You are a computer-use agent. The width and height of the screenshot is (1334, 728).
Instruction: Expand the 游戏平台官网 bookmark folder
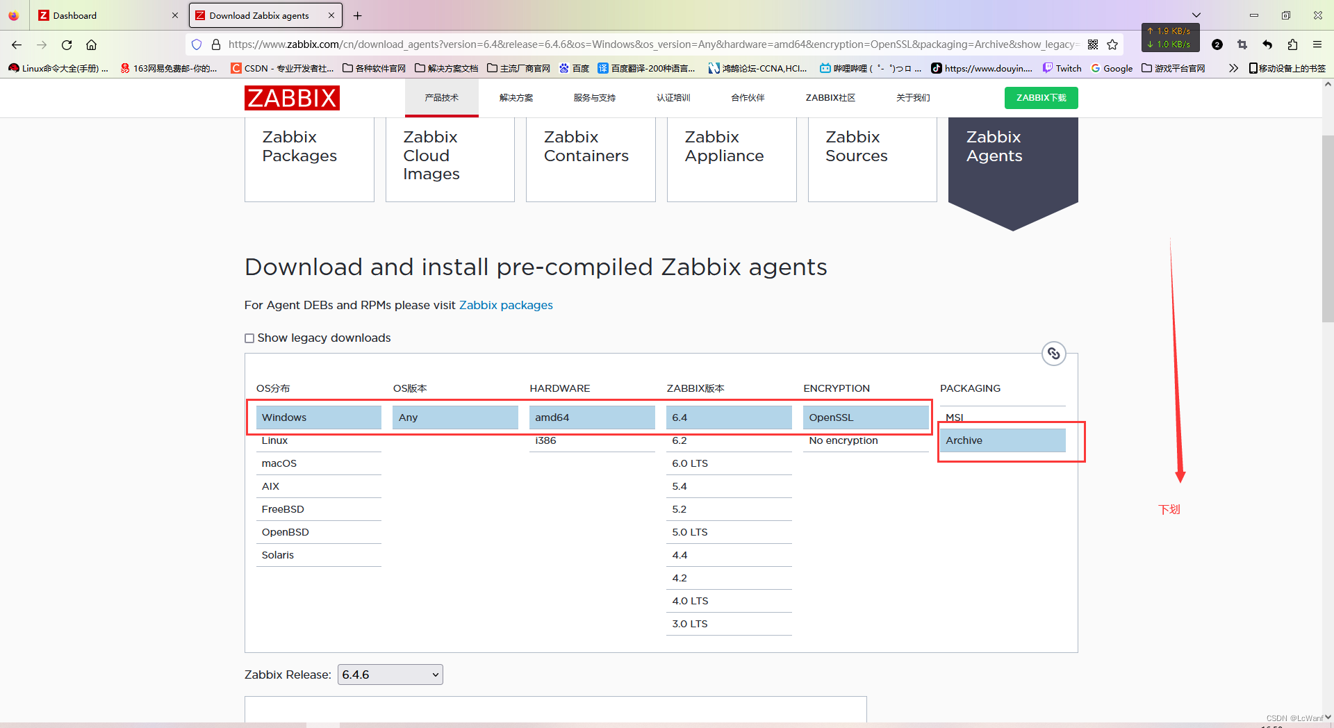pyautogui.click(x=1174, y=68)
